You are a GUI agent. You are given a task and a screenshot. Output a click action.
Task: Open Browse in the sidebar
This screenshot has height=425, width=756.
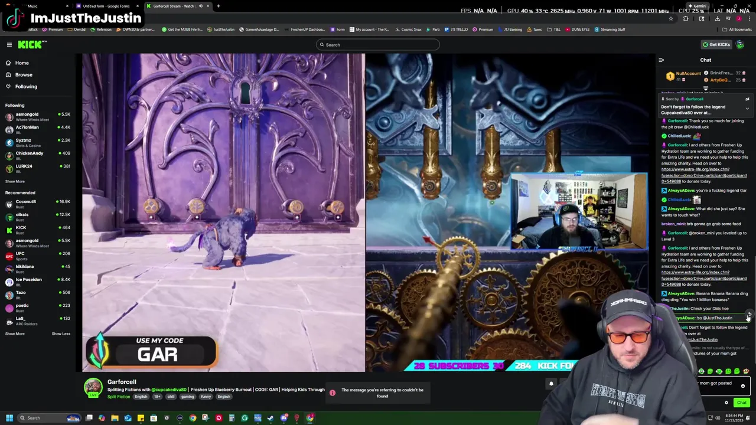click(24, 74)
